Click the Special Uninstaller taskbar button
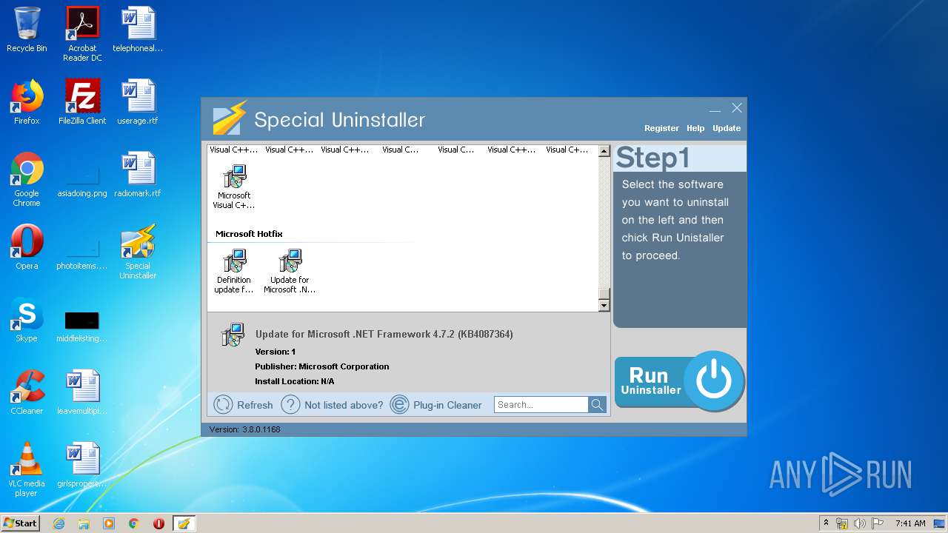 click(184, 523)
